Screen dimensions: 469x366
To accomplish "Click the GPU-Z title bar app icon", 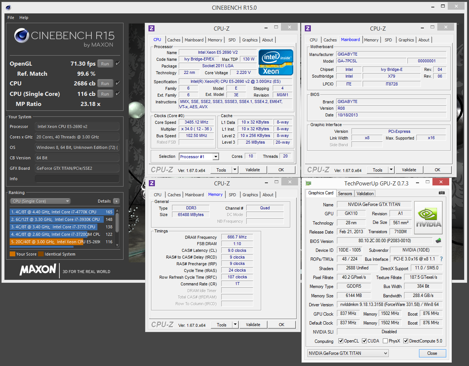I will point(308,183).
